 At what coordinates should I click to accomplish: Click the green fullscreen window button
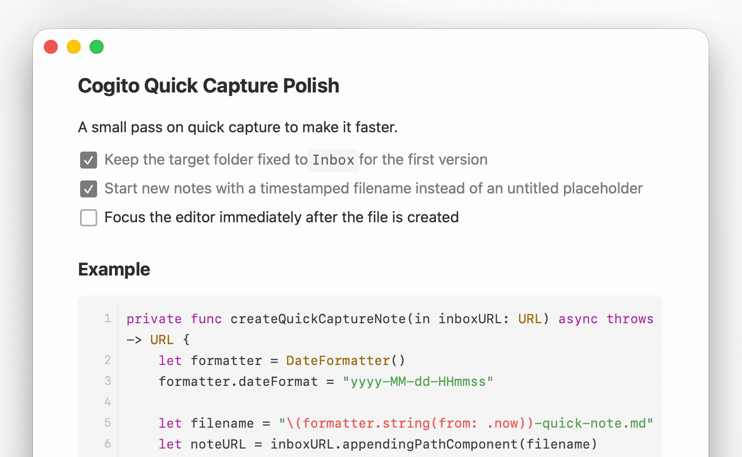point(97,47)
